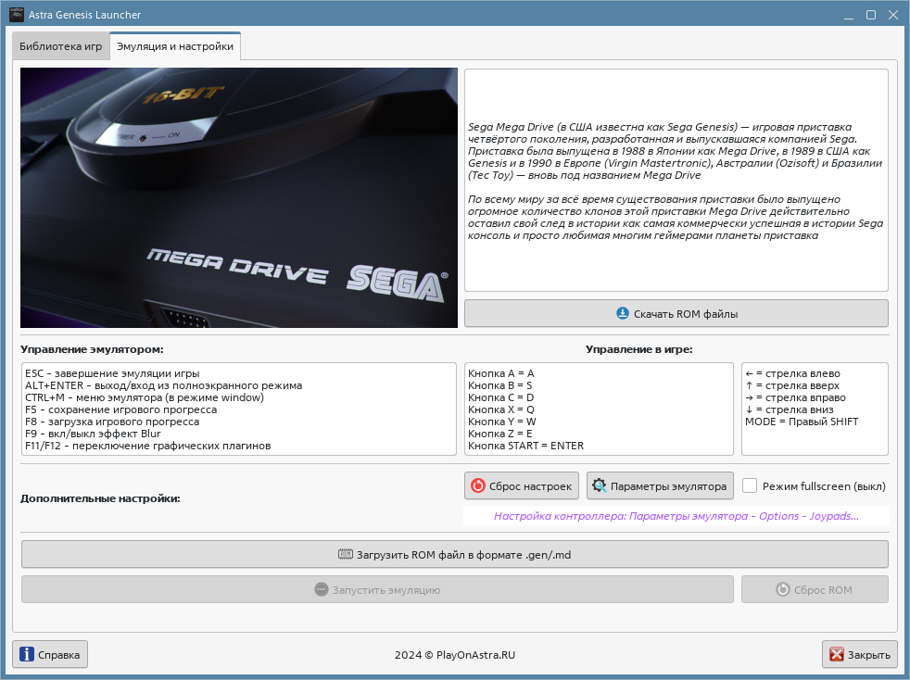
Task: Maximize the Astra Genesis Launcher window
Action: click(870, 15)
